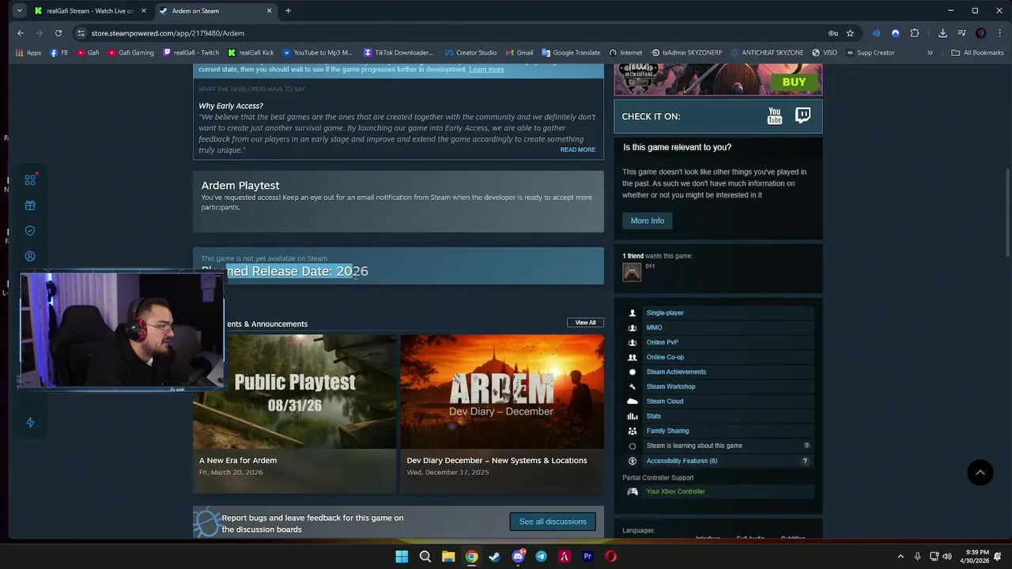This screenshot has height=569, width=1012.
Task: Open the password key icon in the address bar
Action: pos(833,33)
